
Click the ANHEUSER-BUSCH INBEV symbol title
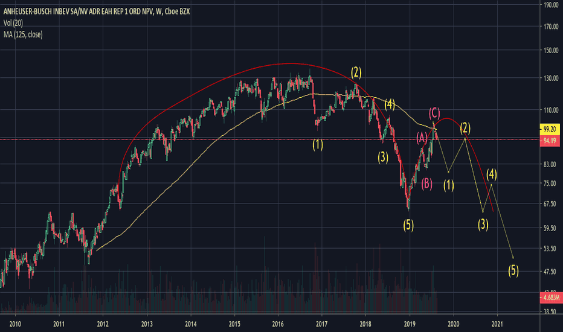click(97, 11)
